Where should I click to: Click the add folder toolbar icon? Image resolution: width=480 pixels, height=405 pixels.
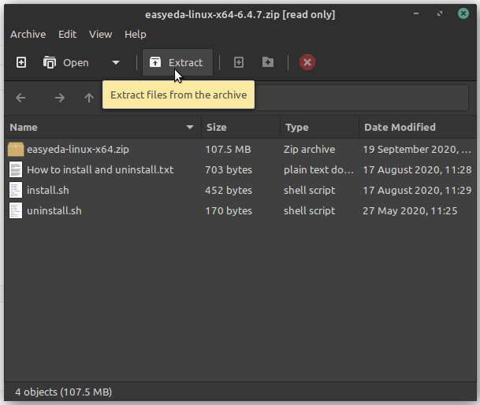[268, 62]
